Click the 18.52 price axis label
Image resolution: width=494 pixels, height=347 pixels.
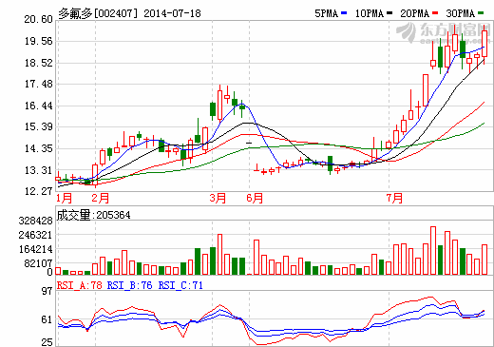tap(38, 63)
